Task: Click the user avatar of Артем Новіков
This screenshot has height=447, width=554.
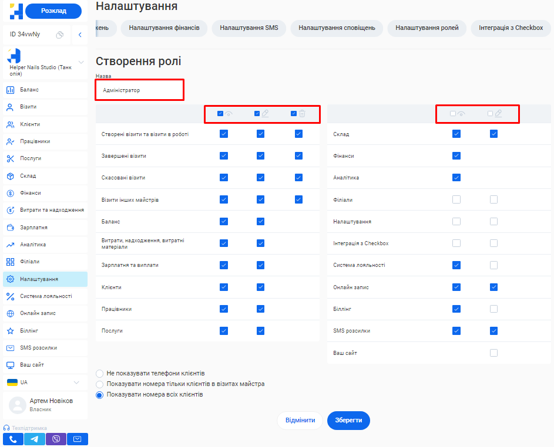Action: click(x=18, y=405)
